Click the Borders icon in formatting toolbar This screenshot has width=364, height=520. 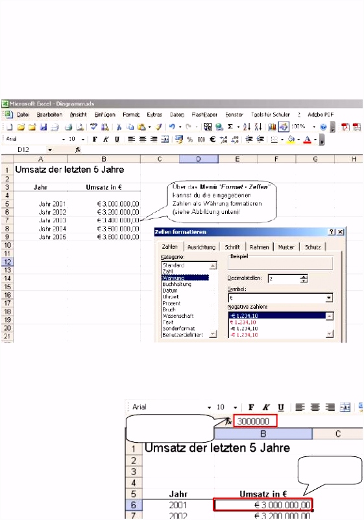coord(274,140)
